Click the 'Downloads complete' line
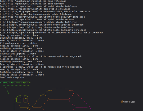The height and width of the screenshot is (111, 143). coord(12,77)
